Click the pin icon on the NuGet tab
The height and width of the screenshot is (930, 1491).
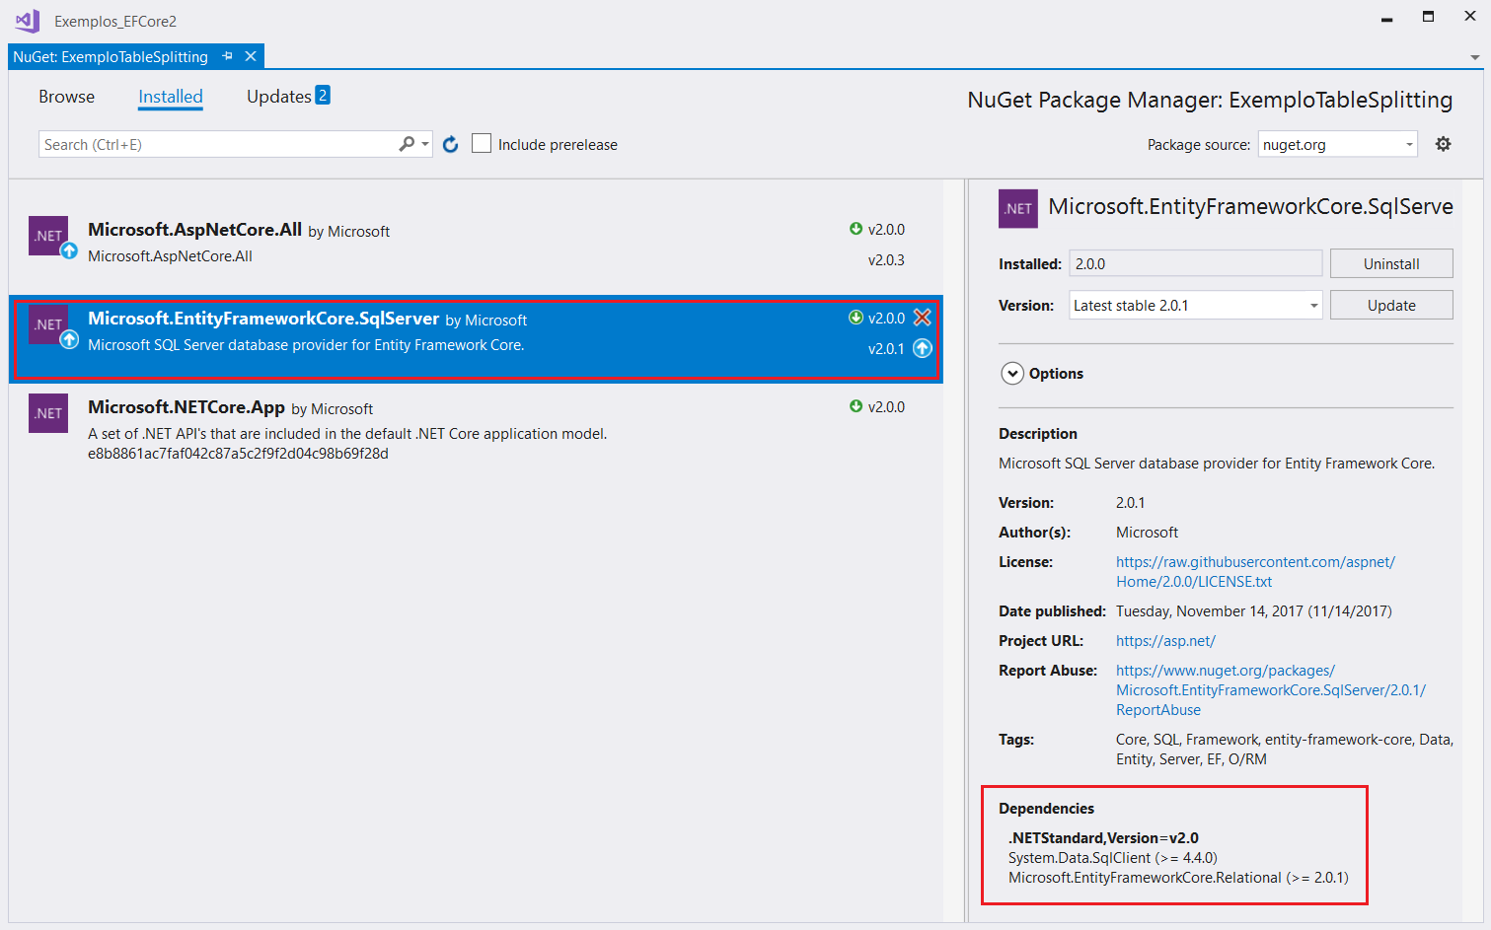pyautogui.click(x=227, y=56)
